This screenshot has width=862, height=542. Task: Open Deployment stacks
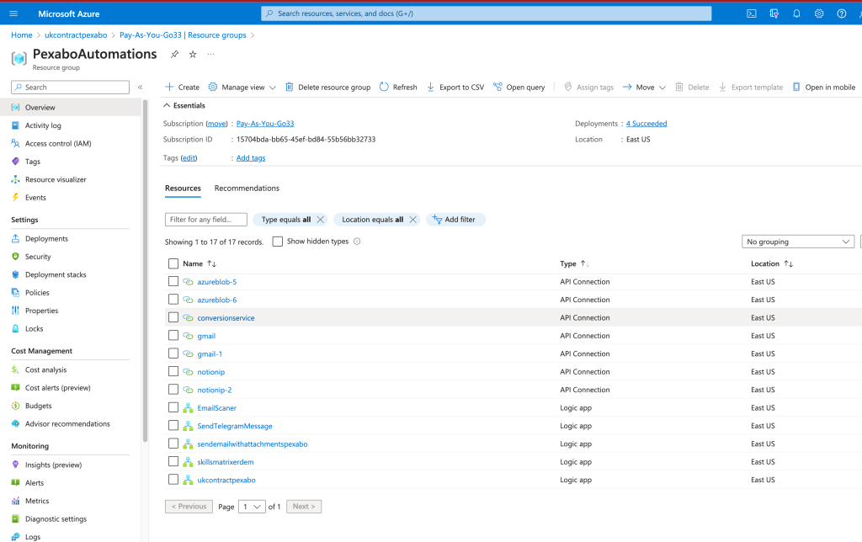coord(56,275)
